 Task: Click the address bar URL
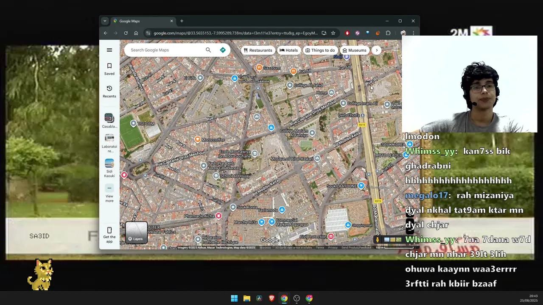pos(235,33)
